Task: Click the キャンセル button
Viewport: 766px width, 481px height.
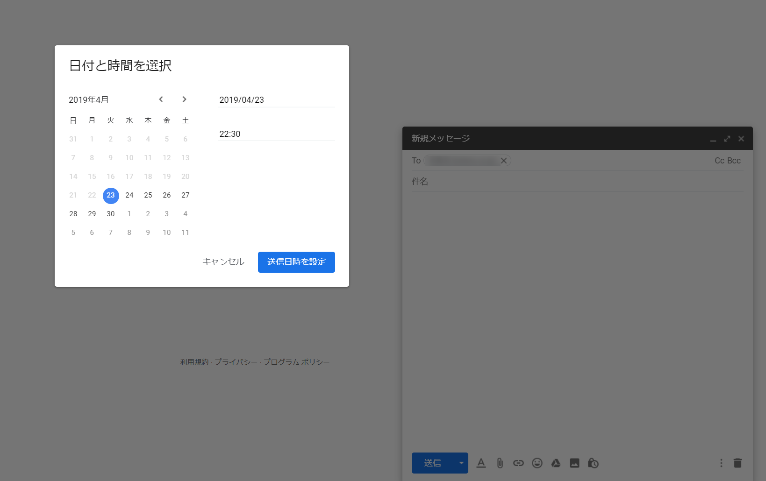Action: click(223, 262)
